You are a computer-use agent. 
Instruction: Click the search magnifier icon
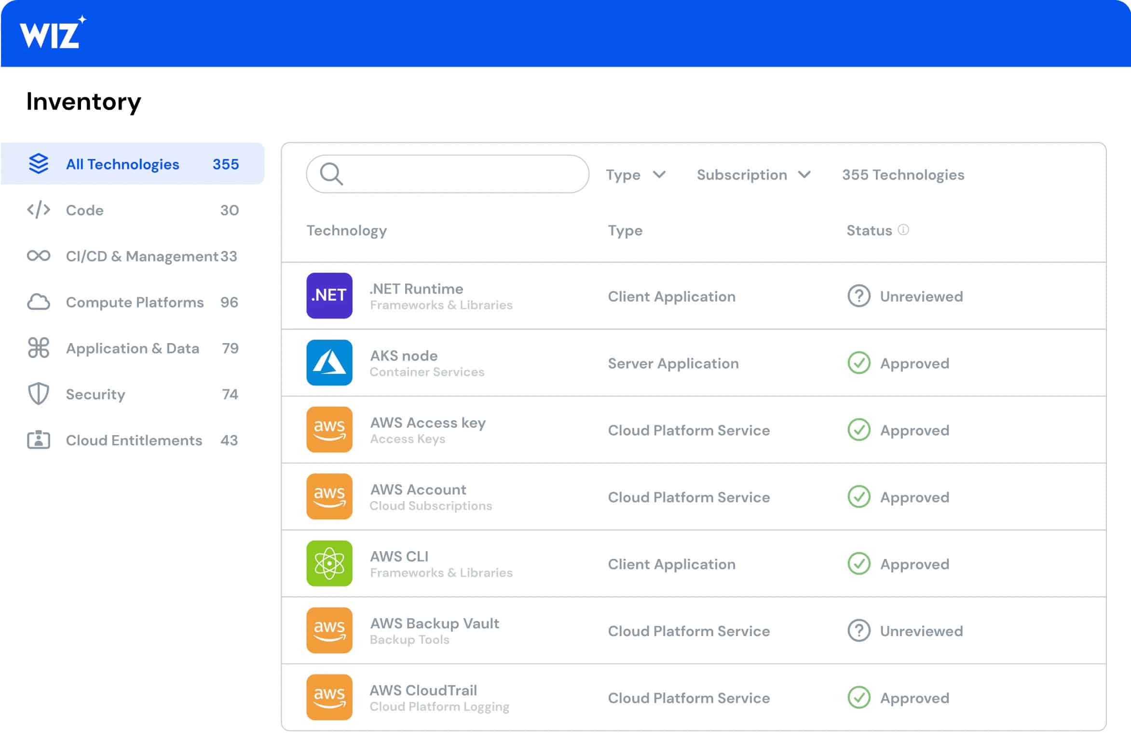[331, 174]
